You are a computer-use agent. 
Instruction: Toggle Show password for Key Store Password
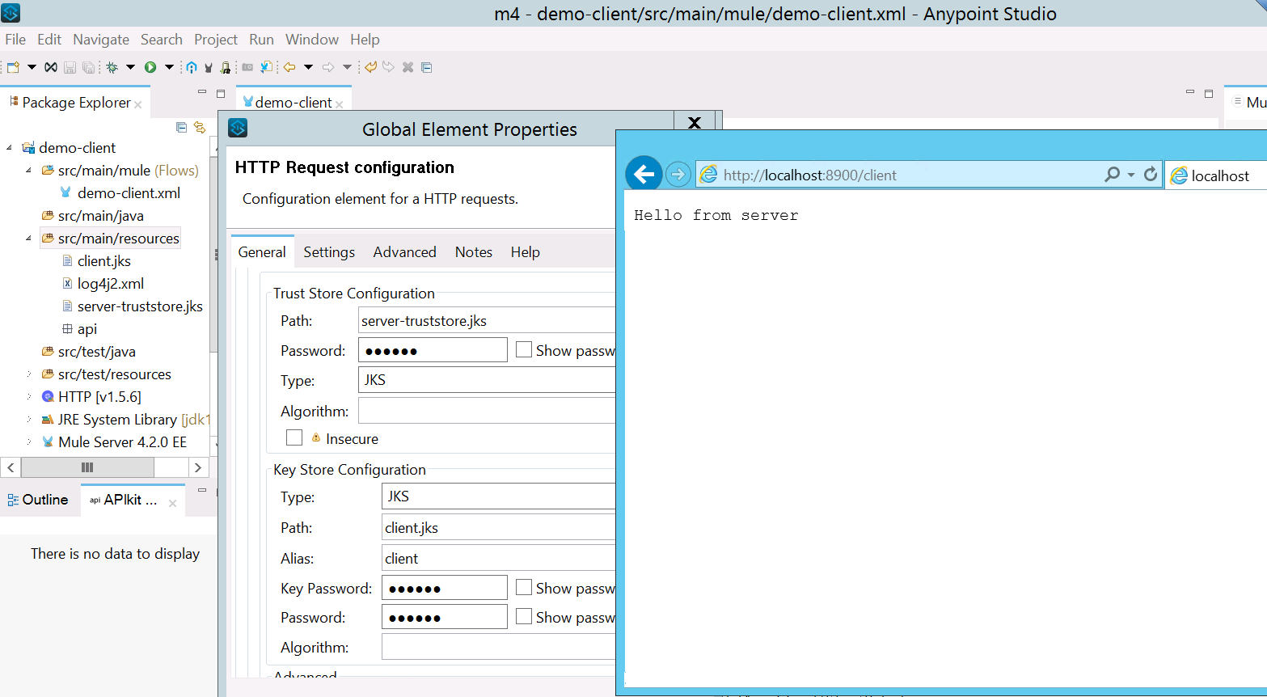[x=524, y=617]
